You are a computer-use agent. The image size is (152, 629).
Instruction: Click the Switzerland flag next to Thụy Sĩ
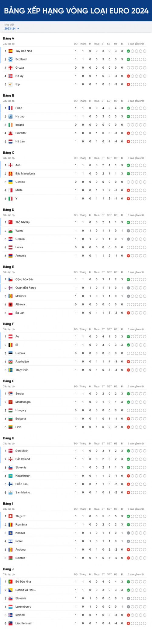tap(10, 516)
